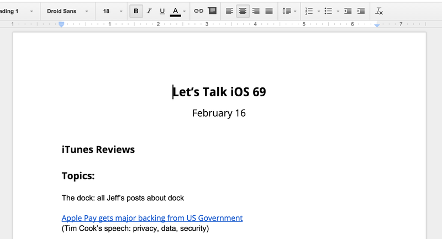Increase the indent

tap(361, 11)
